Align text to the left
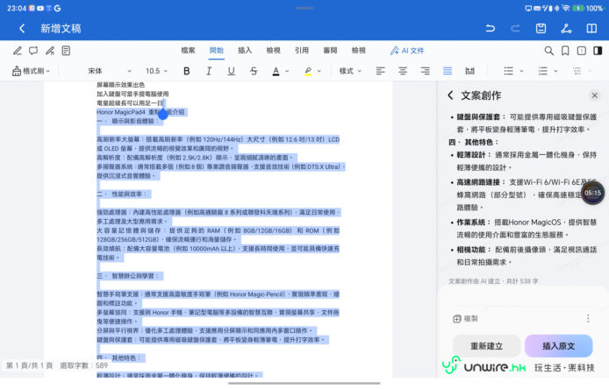 click(x=380, y=71)
